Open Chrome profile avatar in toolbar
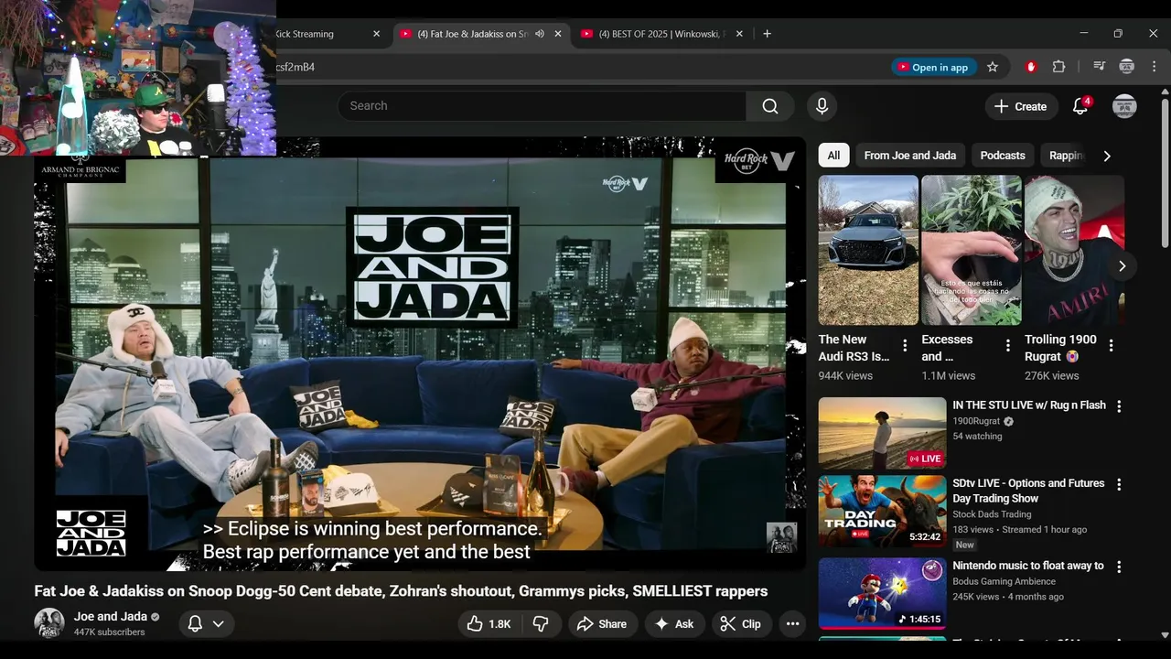This screenshot has height=659, width=1171. pyautogui.click(x=1127, y=67)
